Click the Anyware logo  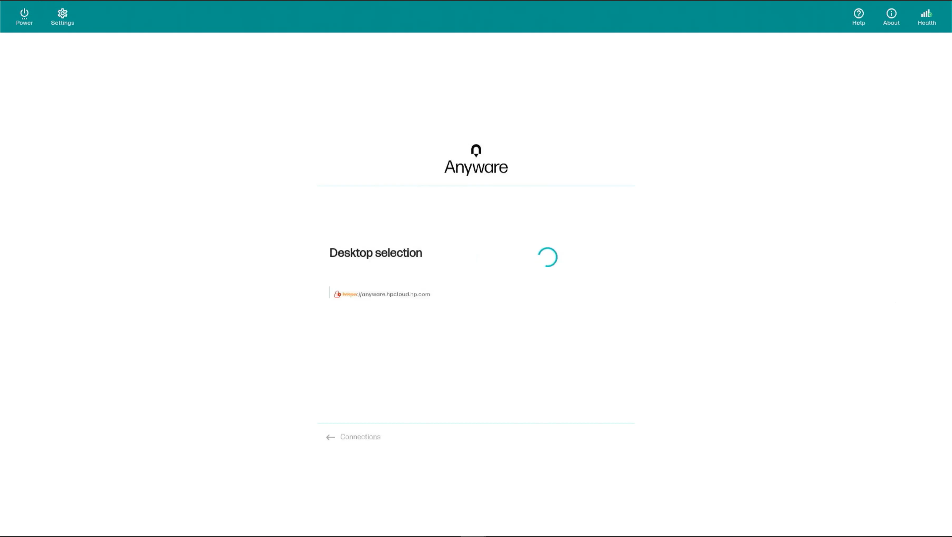coord(476,159)
